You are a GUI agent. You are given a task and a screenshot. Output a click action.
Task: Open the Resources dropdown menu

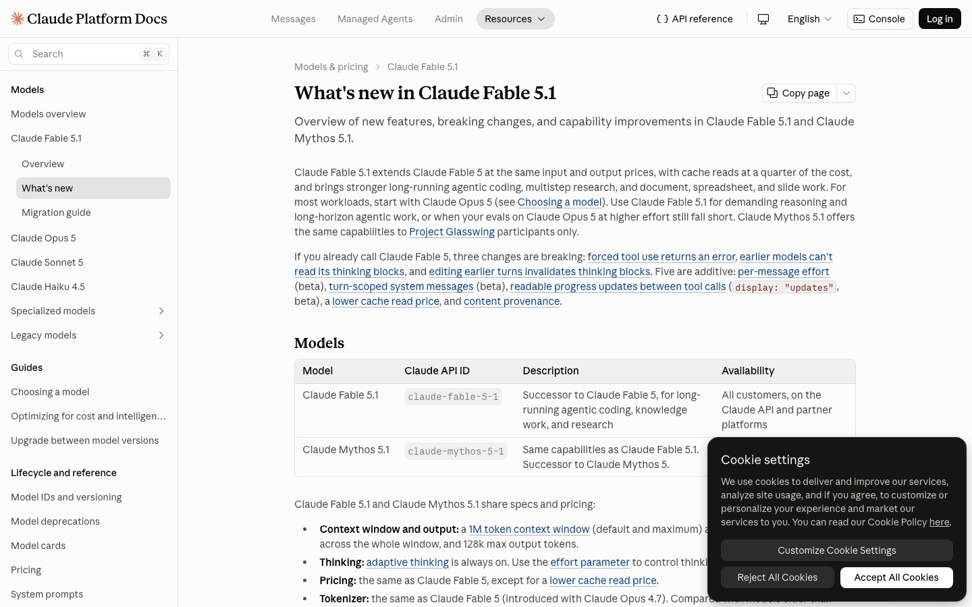(515, 19)
